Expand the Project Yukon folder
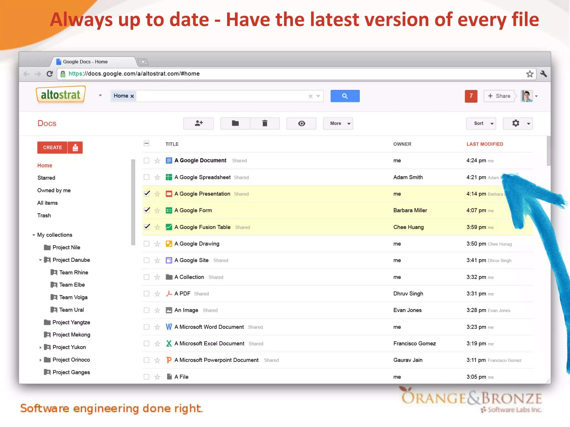 40,347
